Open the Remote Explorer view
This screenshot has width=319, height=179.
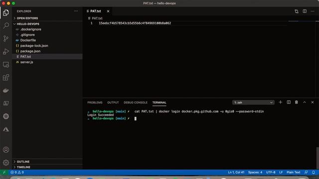point(6,65)
